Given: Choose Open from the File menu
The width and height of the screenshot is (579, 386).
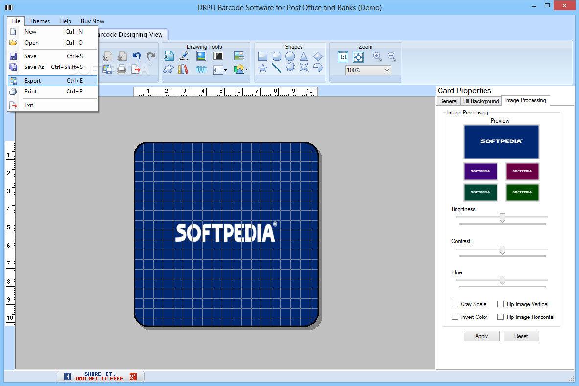Looking at the screenshot, I should pyautogui.click(x=52, y=43).
